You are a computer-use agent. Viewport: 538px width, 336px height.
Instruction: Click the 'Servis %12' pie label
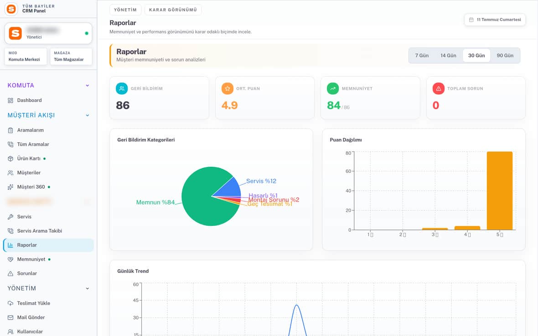pos(261,181)
